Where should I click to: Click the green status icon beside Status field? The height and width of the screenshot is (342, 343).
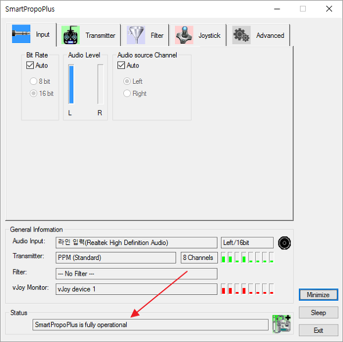tap(281, 324)
